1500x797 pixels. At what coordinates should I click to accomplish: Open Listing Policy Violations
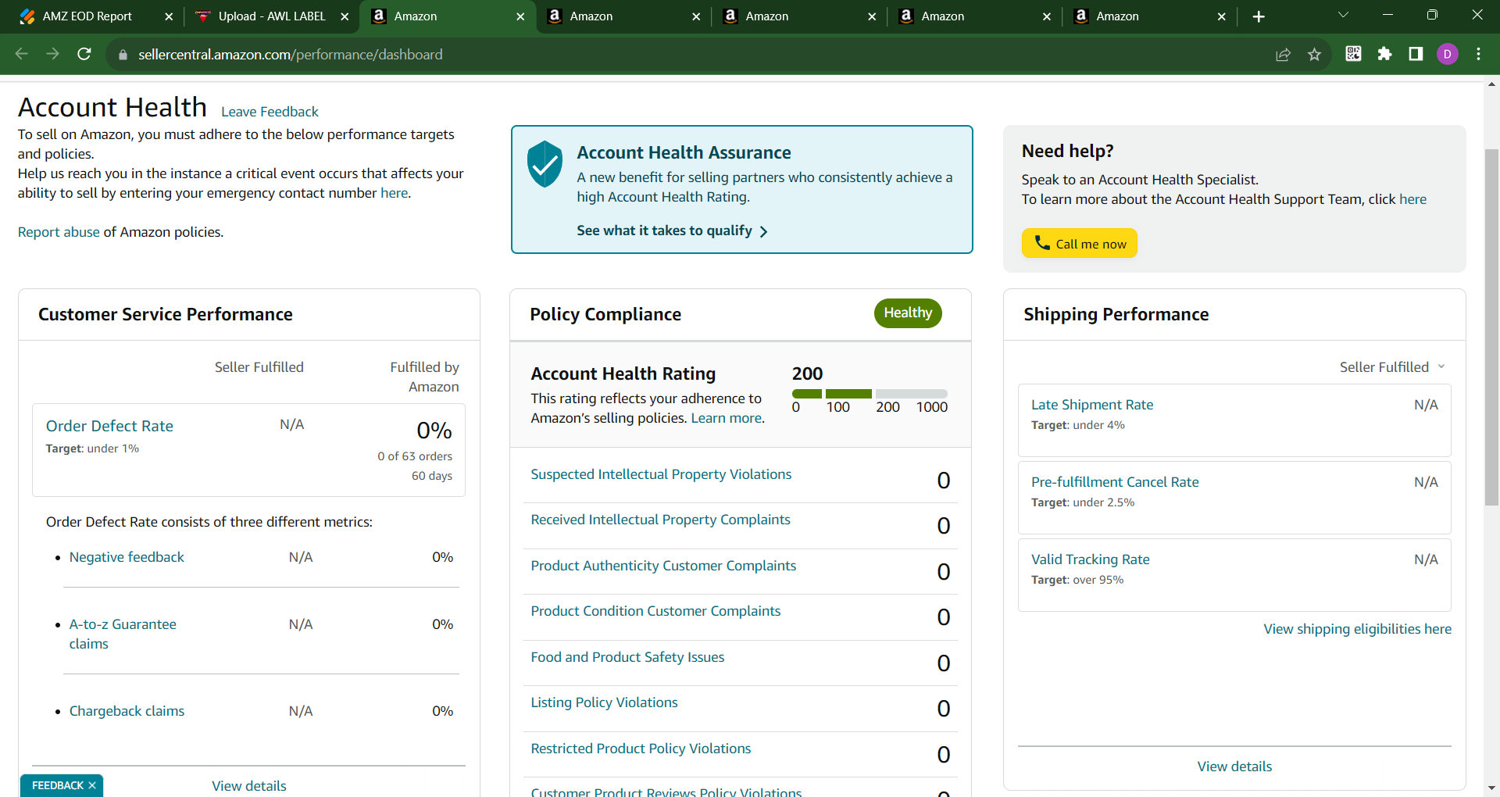point(604,702)
